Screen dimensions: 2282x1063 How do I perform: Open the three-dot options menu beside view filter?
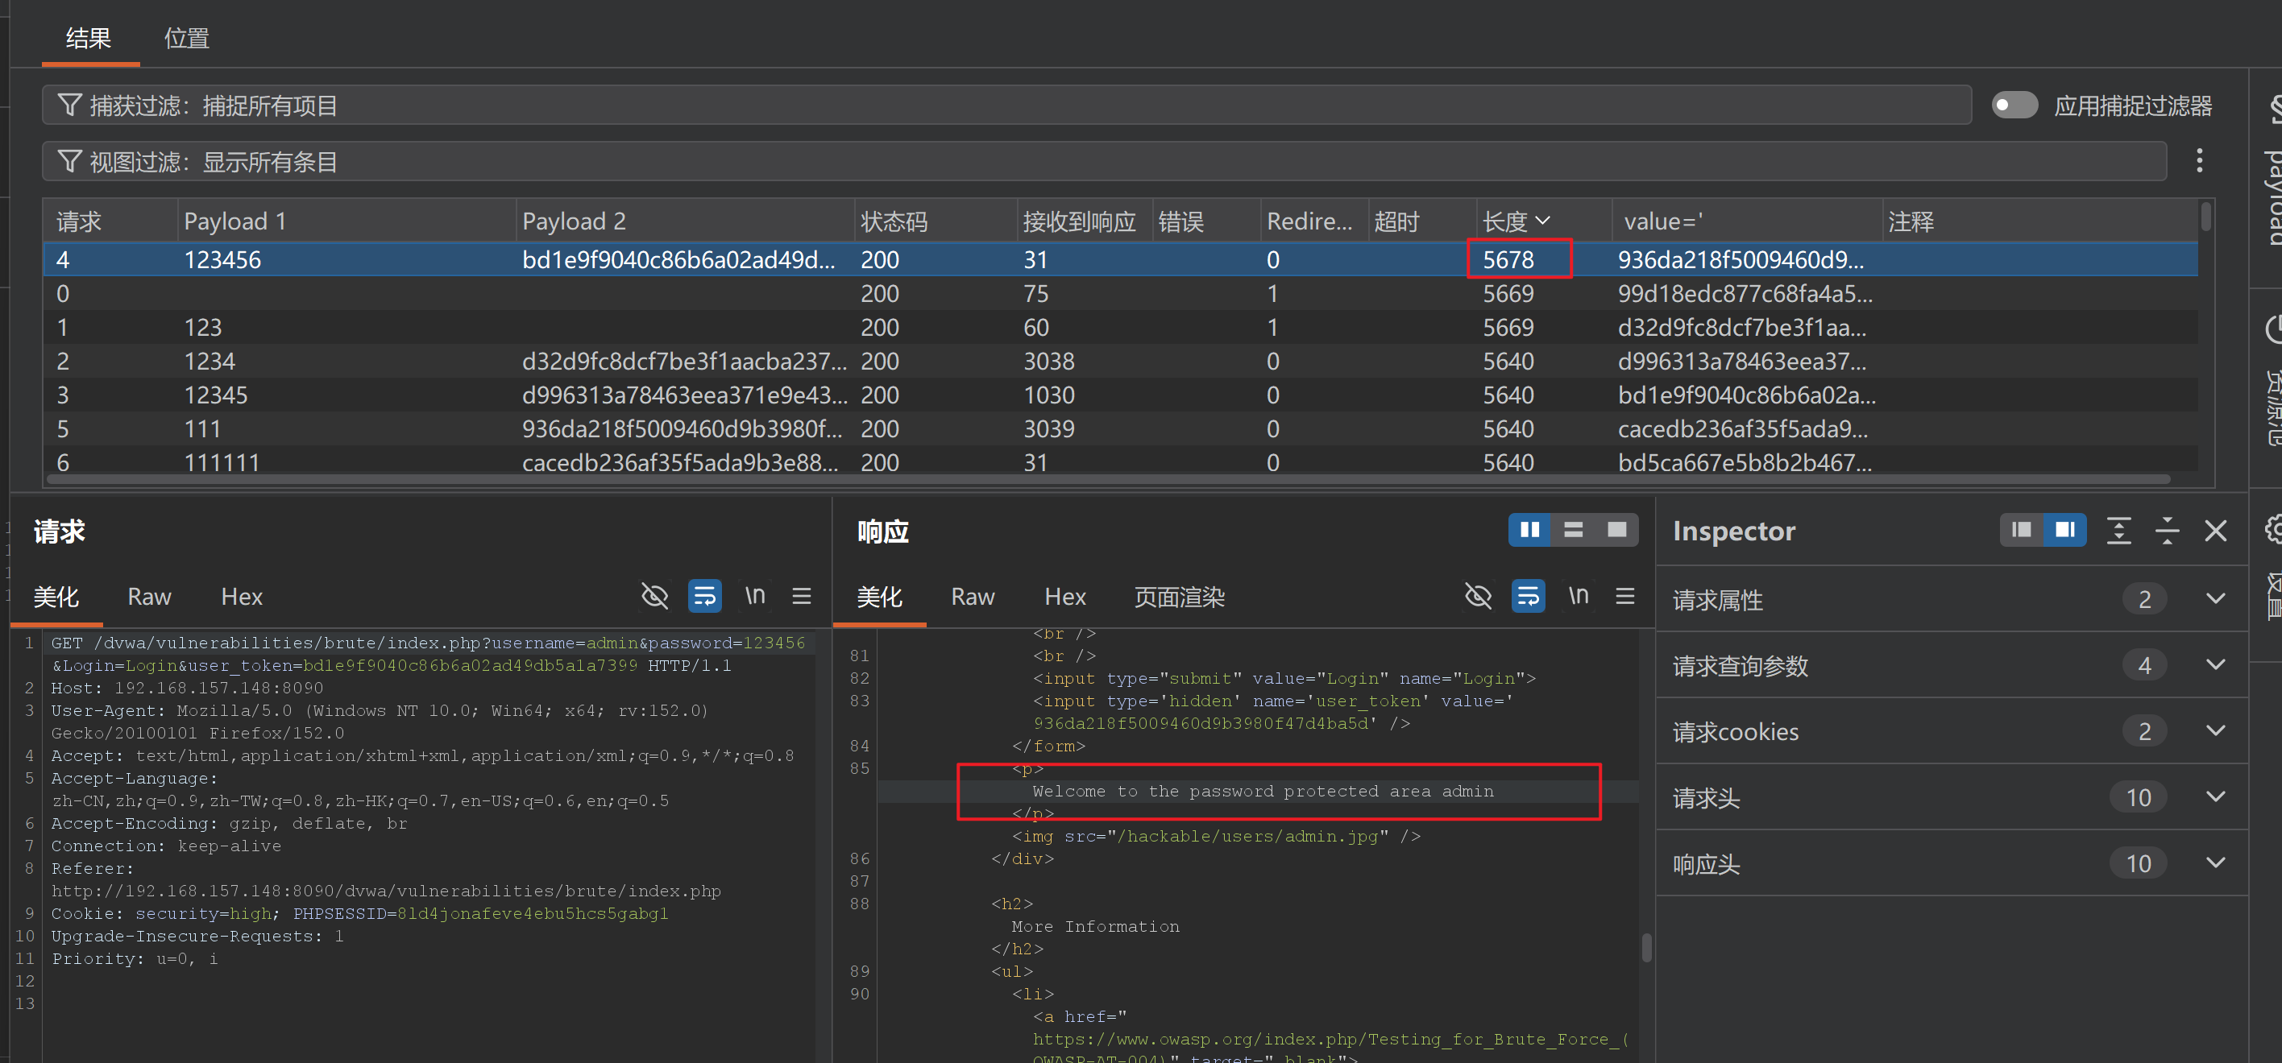pyautogui.click(x=2200, y=161)
